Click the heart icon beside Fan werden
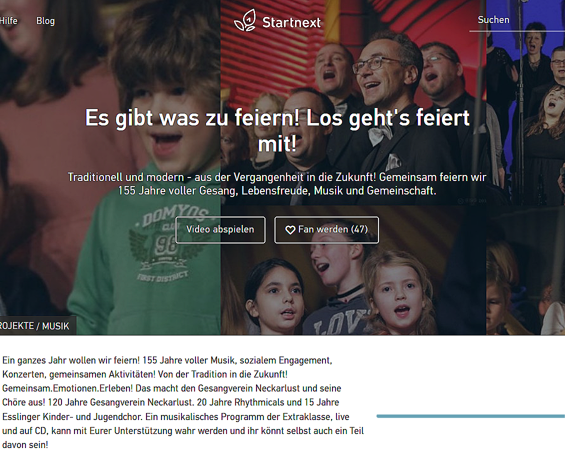 click(290, 230)
